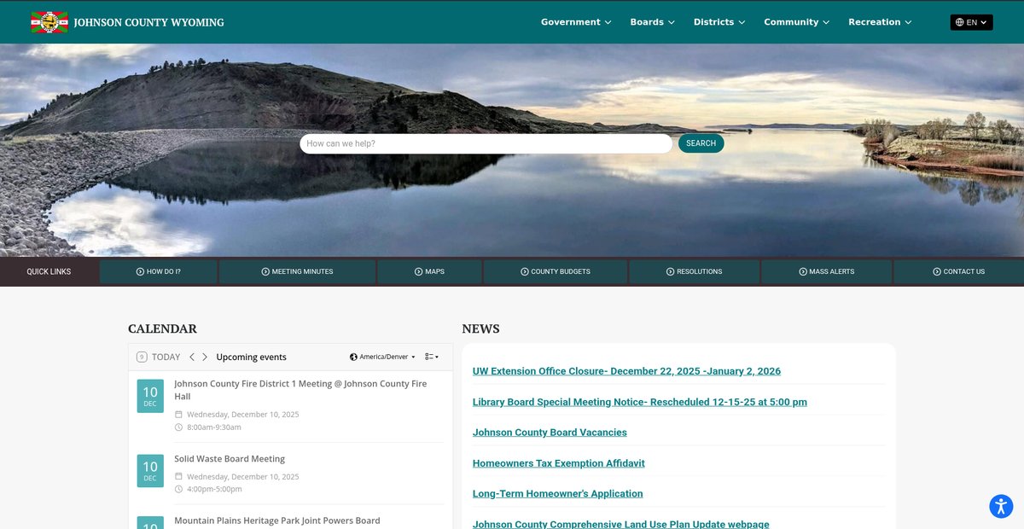Click the SEARCH button
This screenshot has width=1024, height=529.
click(701, 143)
